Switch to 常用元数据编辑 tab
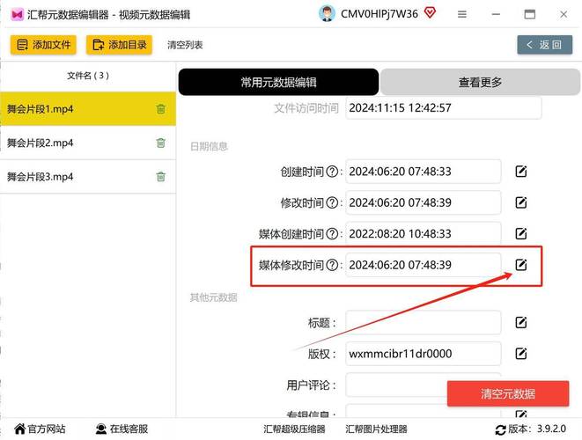 pyautogui.click(x=278, y=82)
